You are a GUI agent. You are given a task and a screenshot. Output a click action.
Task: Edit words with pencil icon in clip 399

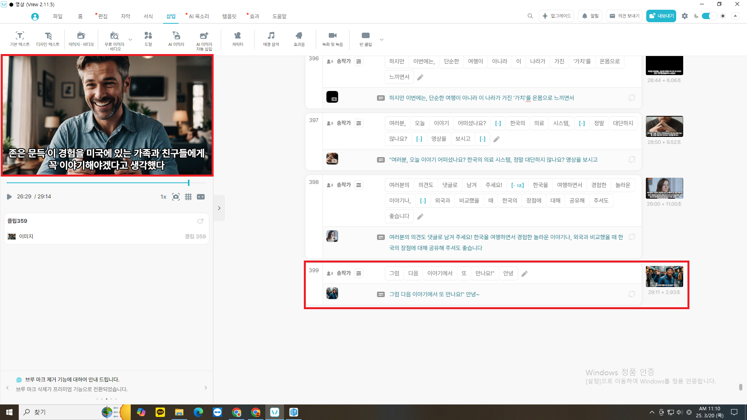[x=524, y=274]
